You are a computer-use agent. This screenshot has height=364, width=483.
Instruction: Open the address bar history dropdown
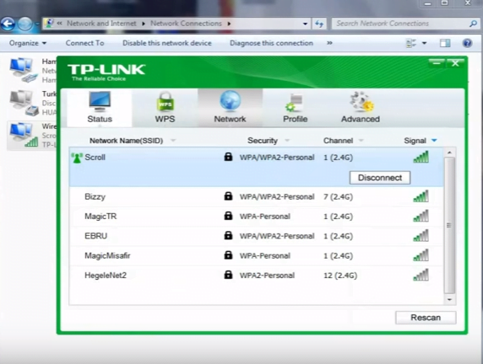coord(305,24)
